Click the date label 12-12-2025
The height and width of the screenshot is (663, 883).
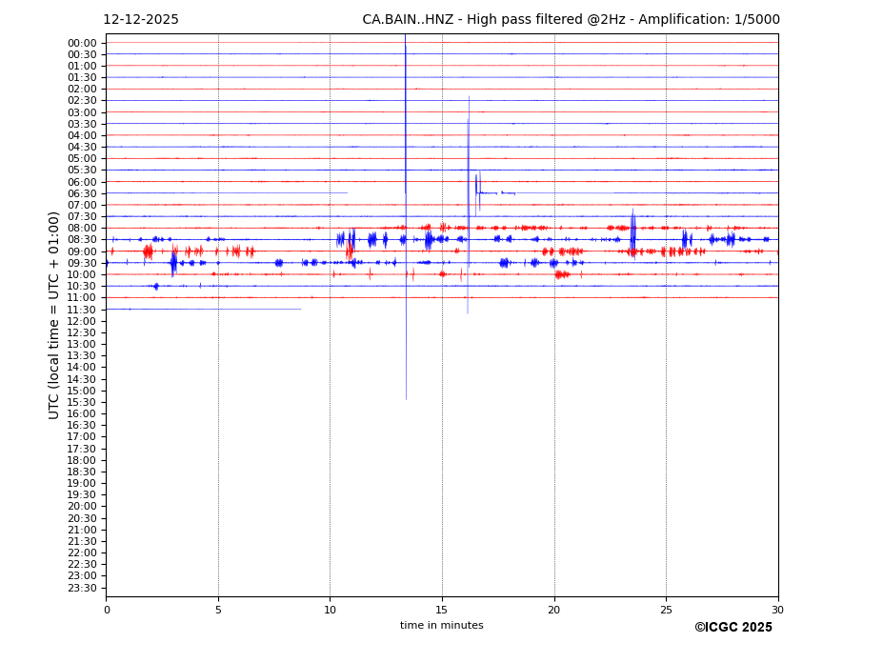click(140, 20)
